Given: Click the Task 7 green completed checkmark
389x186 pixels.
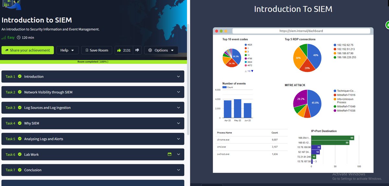Looking at the screenshot, I should (20, 170).
